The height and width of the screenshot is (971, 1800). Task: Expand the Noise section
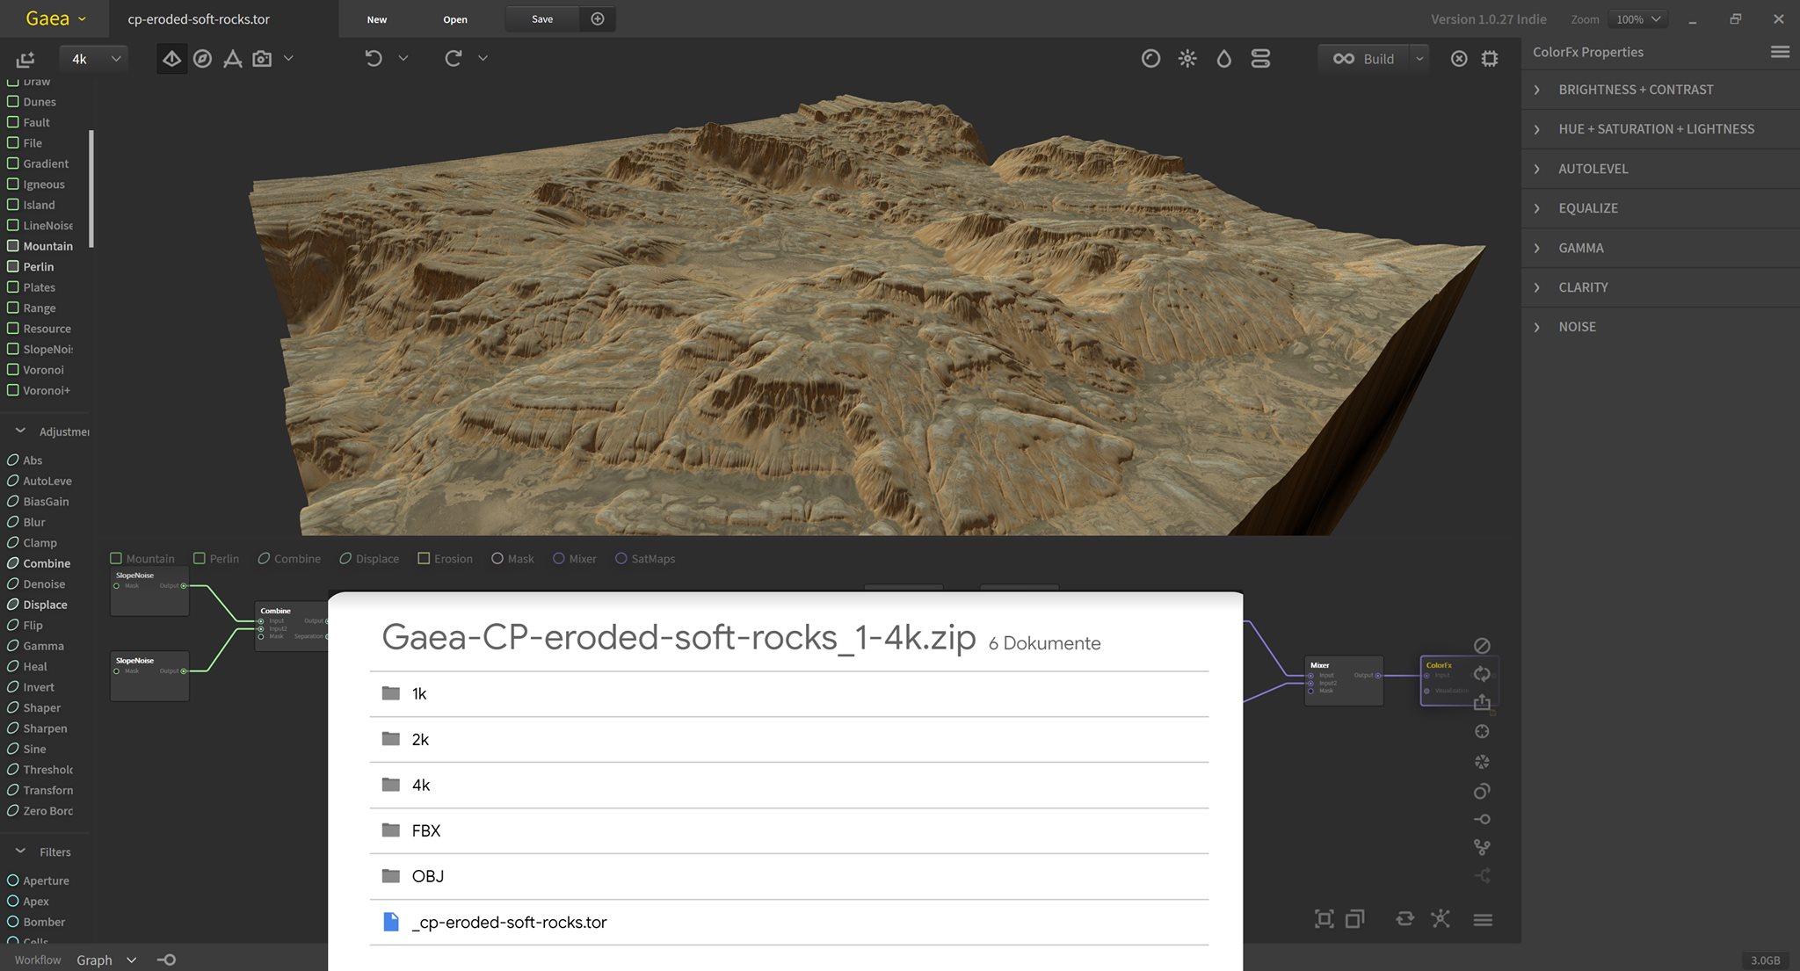click(1660, 327)
